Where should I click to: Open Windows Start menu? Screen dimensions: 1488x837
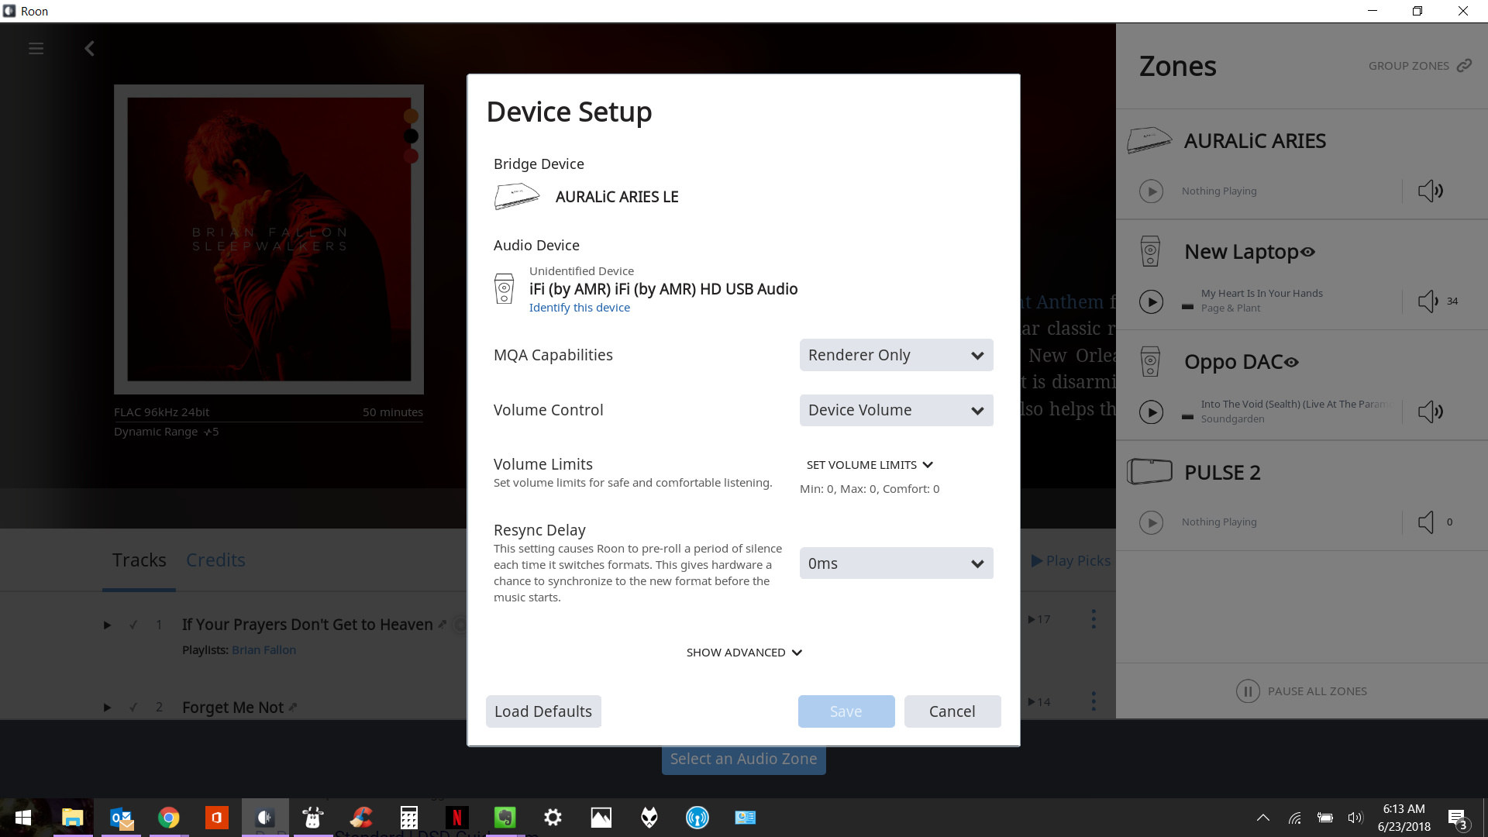[22, 818]
